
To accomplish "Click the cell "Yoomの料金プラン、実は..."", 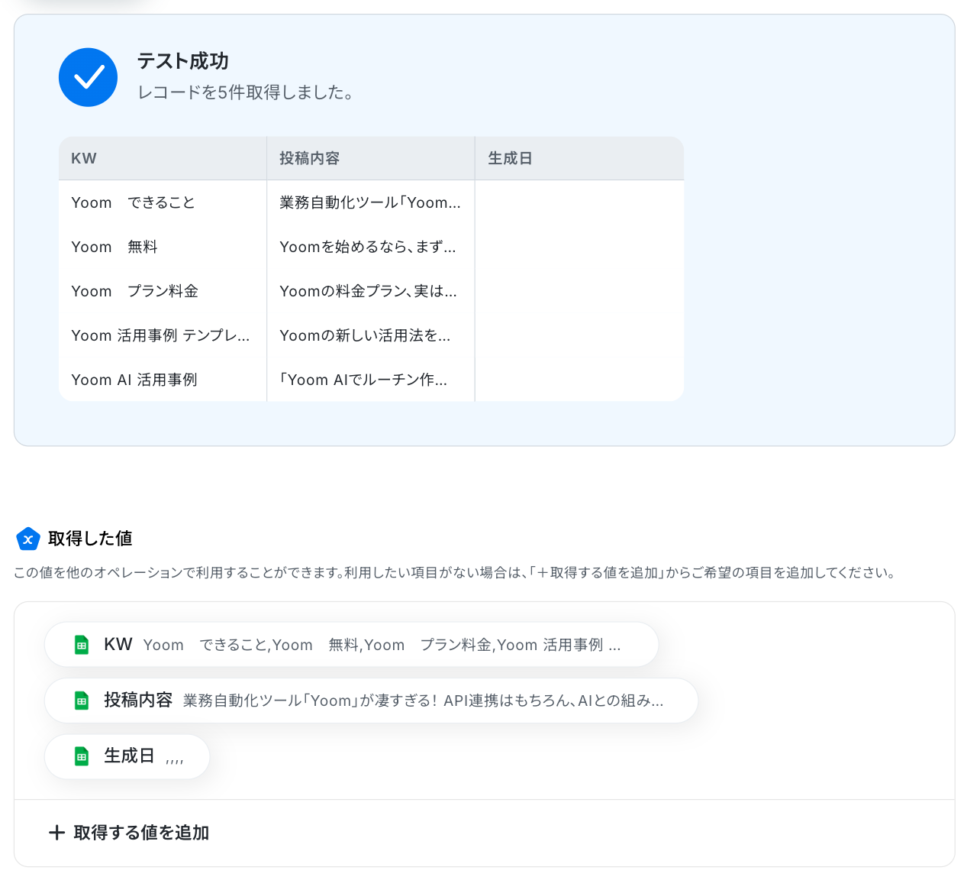I will (x=371, y=291).
